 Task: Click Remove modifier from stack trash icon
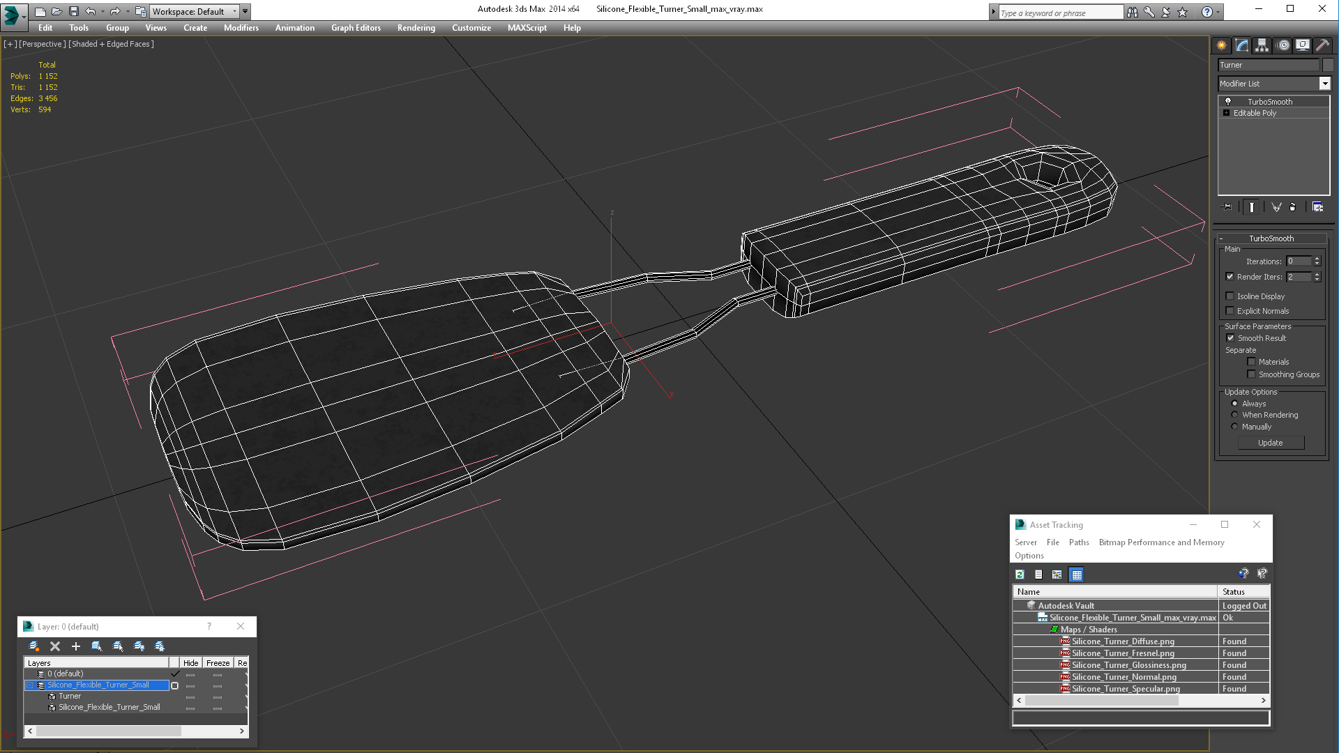pyautogui.click(x=1292, y=207)
